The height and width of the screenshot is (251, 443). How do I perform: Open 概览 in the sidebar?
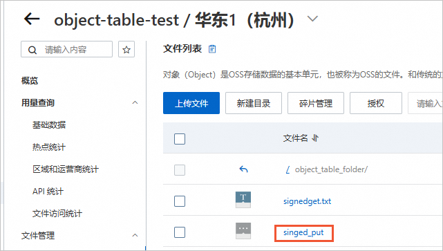point(30,81)
